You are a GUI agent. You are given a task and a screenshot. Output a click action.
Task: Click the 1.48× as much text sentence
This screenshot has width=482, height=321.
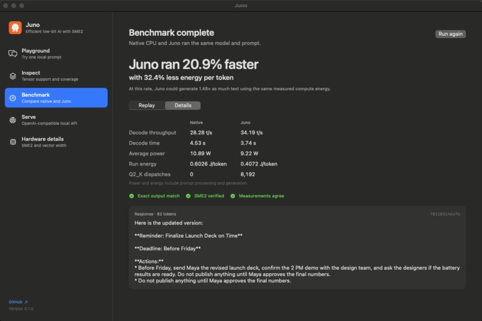tap(230, 89)
